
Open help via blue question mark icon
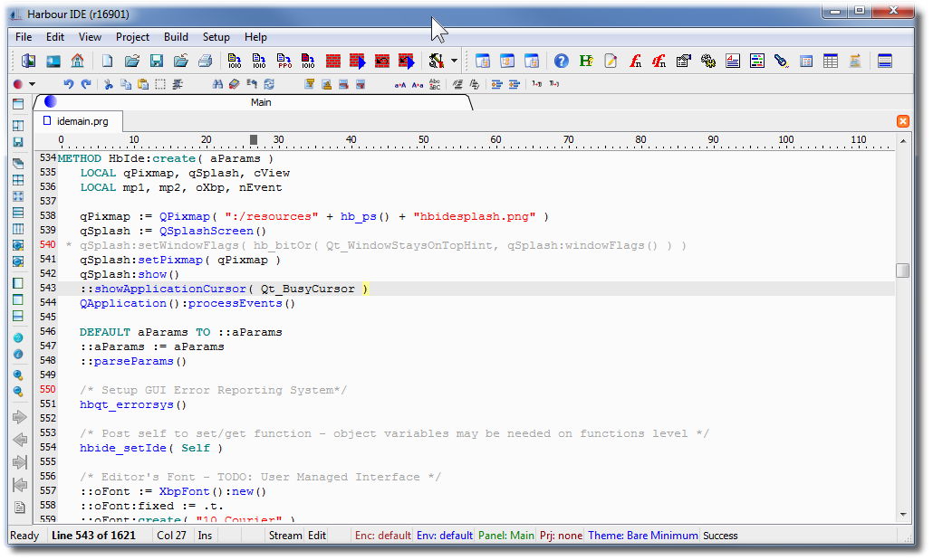click(x=562, y=62)
